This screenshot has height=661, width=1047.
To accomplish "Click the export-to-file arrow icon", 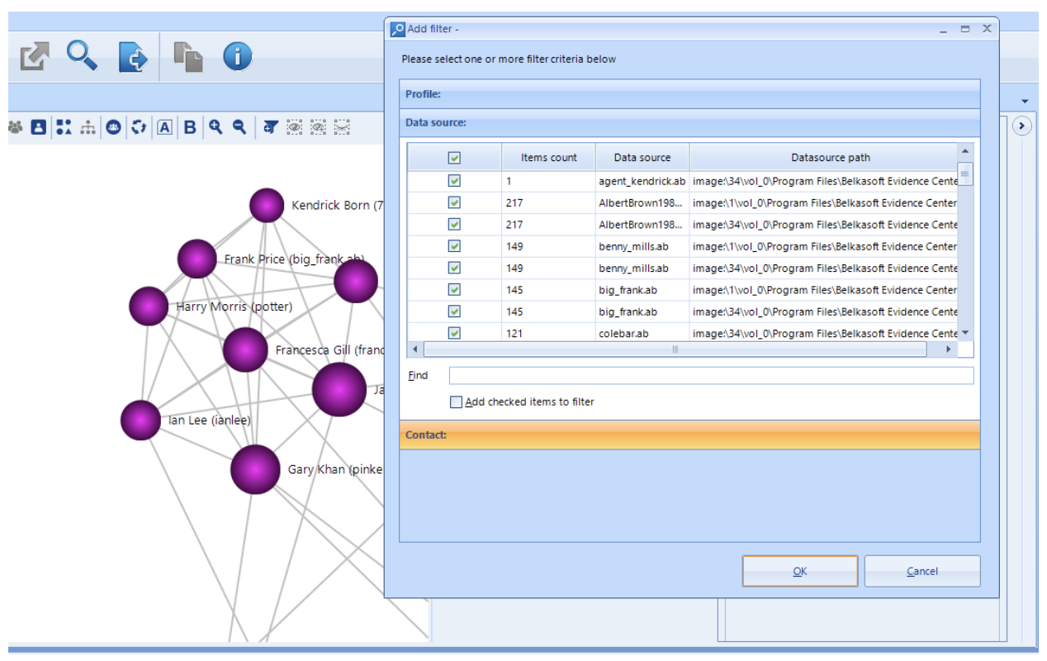I will (132, 57).
